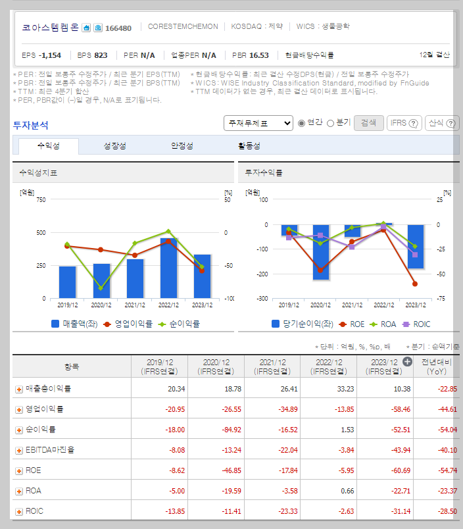Select the 분기 quarterly radio button

pos(330,124)
